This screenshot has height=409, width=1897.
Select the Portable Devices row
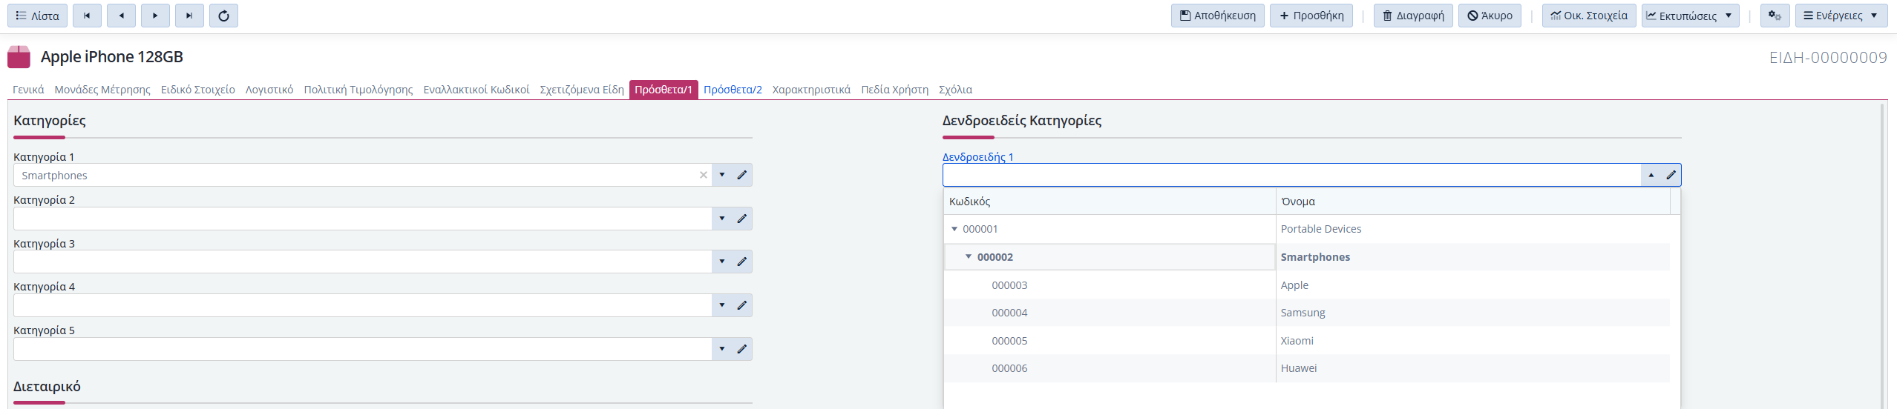1307,229
